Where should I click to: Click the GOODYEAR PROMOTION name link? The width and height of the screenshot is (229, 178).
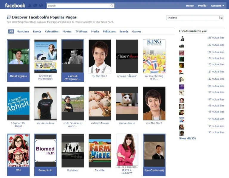(45, 78)
